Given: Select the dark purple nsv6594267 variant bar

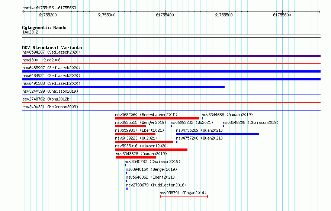Looking at the screenshot, I should tap(171, 56).
